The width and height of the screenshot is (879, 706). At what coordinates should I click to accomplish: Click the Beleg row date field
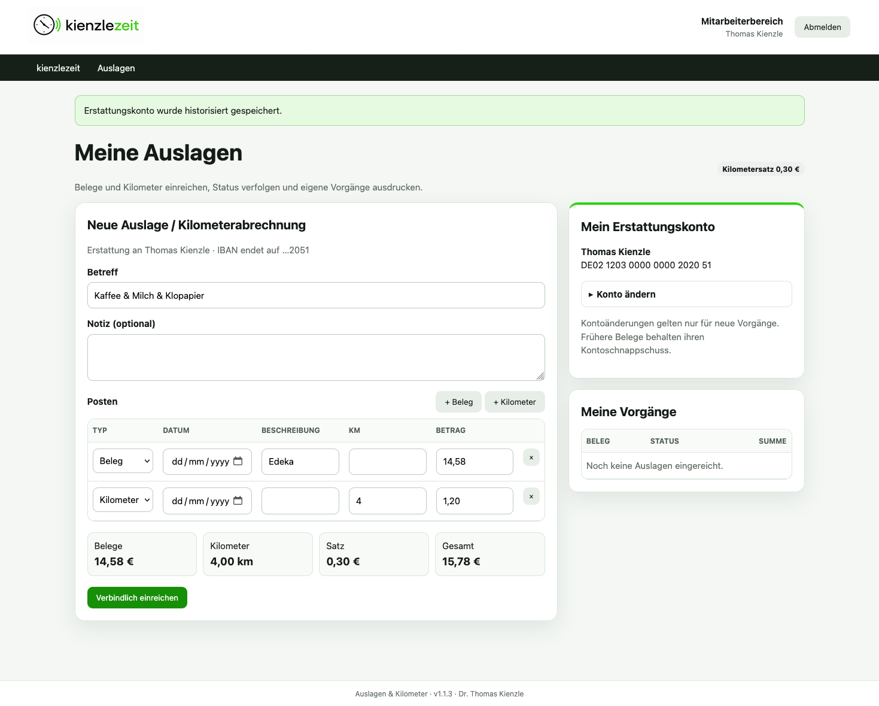point(207,462)
